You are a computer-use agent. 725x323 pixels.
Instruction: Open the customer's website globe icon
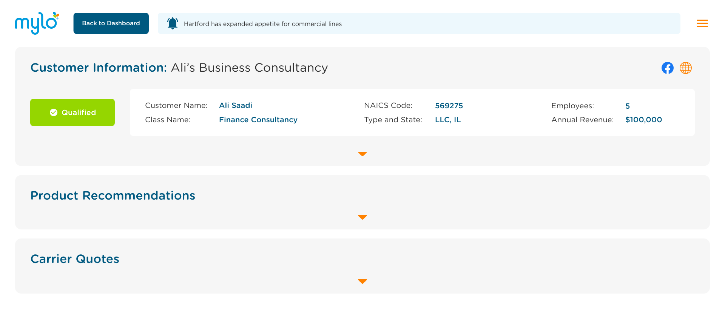[x=686, y=68]
